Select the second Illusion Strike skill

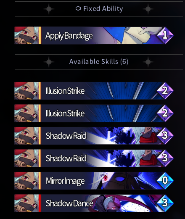[94, 113]
